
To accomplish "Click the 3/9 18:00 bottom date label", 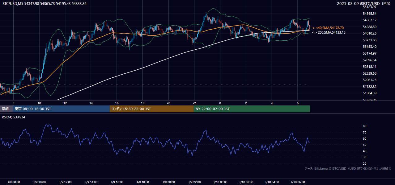I will click(142, 182).
